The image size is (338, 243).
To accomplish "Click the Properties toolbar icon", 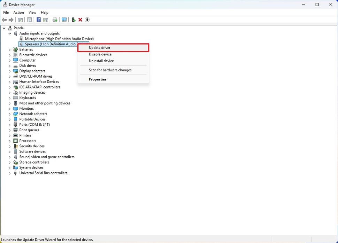I will pyautogui.click(x=29, y=19).
